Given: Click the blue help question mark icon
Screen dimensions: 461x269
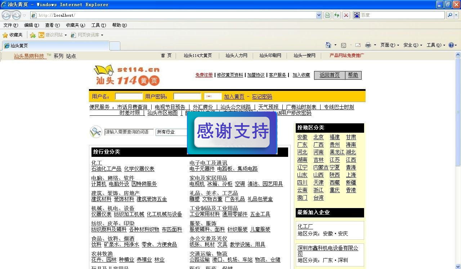Looking at the screenshot, I should point(452,45).
